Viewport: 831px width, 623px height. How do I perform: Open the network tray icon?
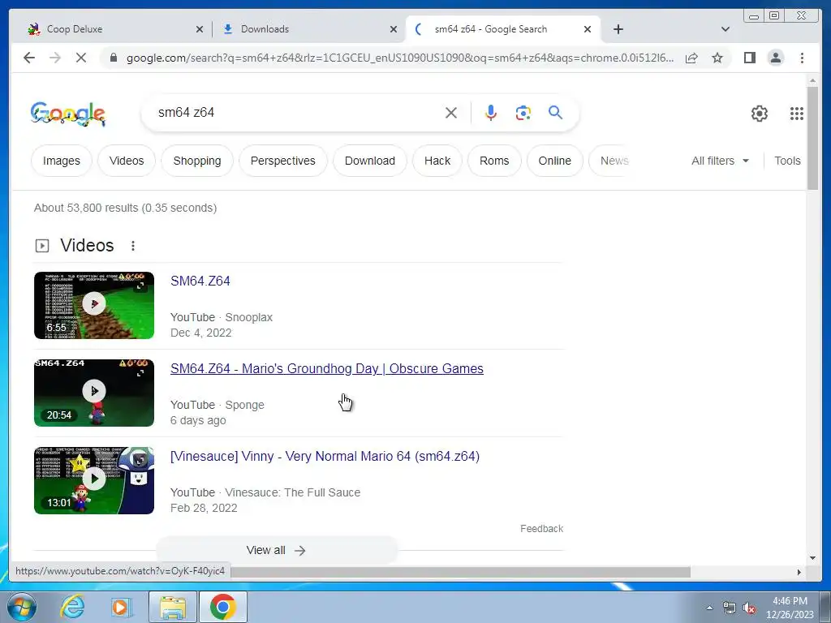pyautogui.click(x=730, y=608)
